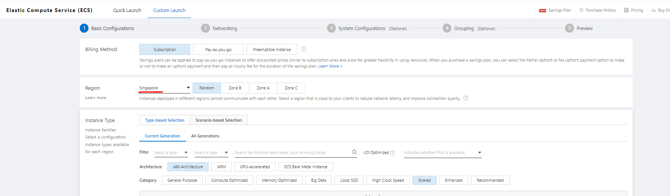Choose Zone B
The height and width of the screenshot is (196, 670).
235,88
